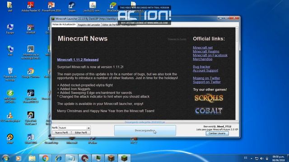The image size is (289, 162).
Task: Open the AIMP desktop shortcut
Action: [x=10, y=139]
